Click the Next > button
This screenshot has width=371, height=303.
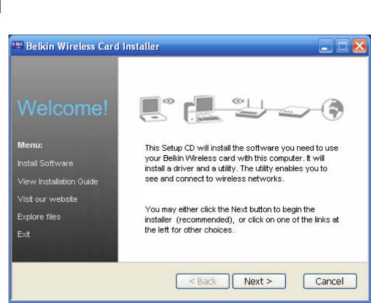[x=259, y=281]
